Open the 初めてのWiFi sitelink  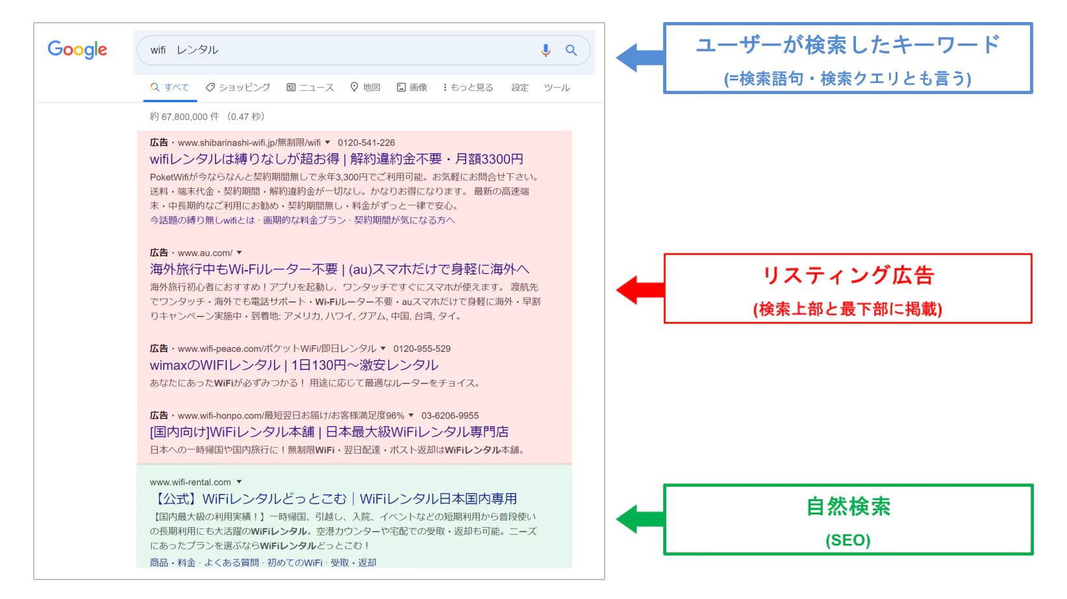coord(295,563)
